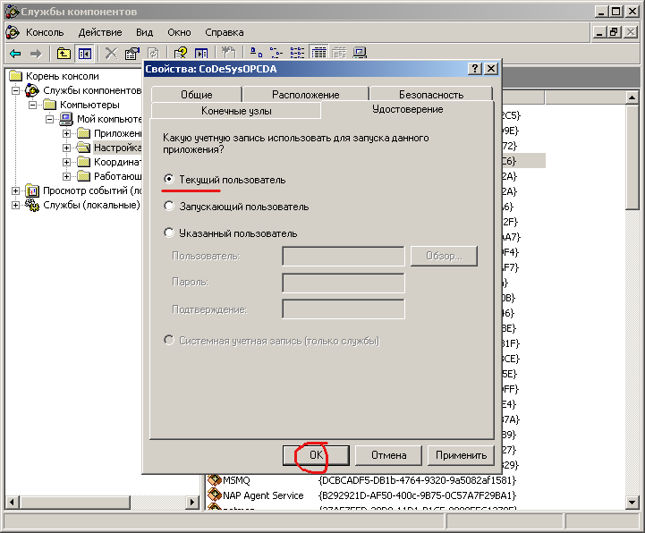Click the tree pane scroll-right arrow
The height and width of the screenshot is (533, 645).
click(x=191, y=503)
